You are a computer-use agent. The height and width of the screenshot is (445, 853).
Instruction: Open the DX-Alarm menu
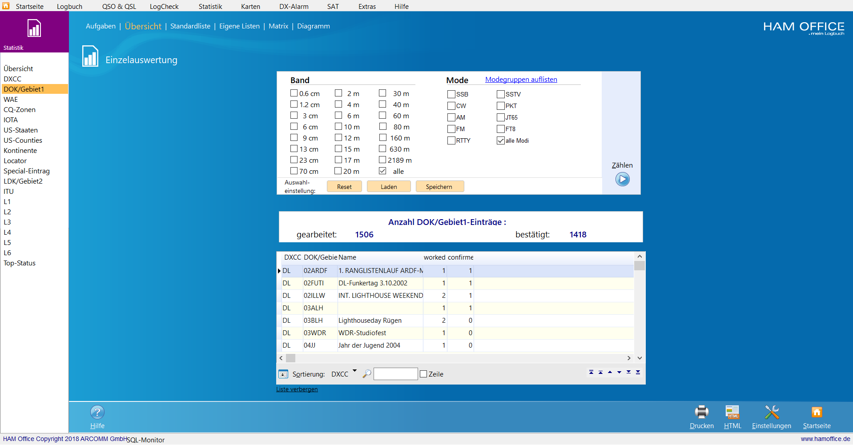pyautogui.click(x=294, y=6)
